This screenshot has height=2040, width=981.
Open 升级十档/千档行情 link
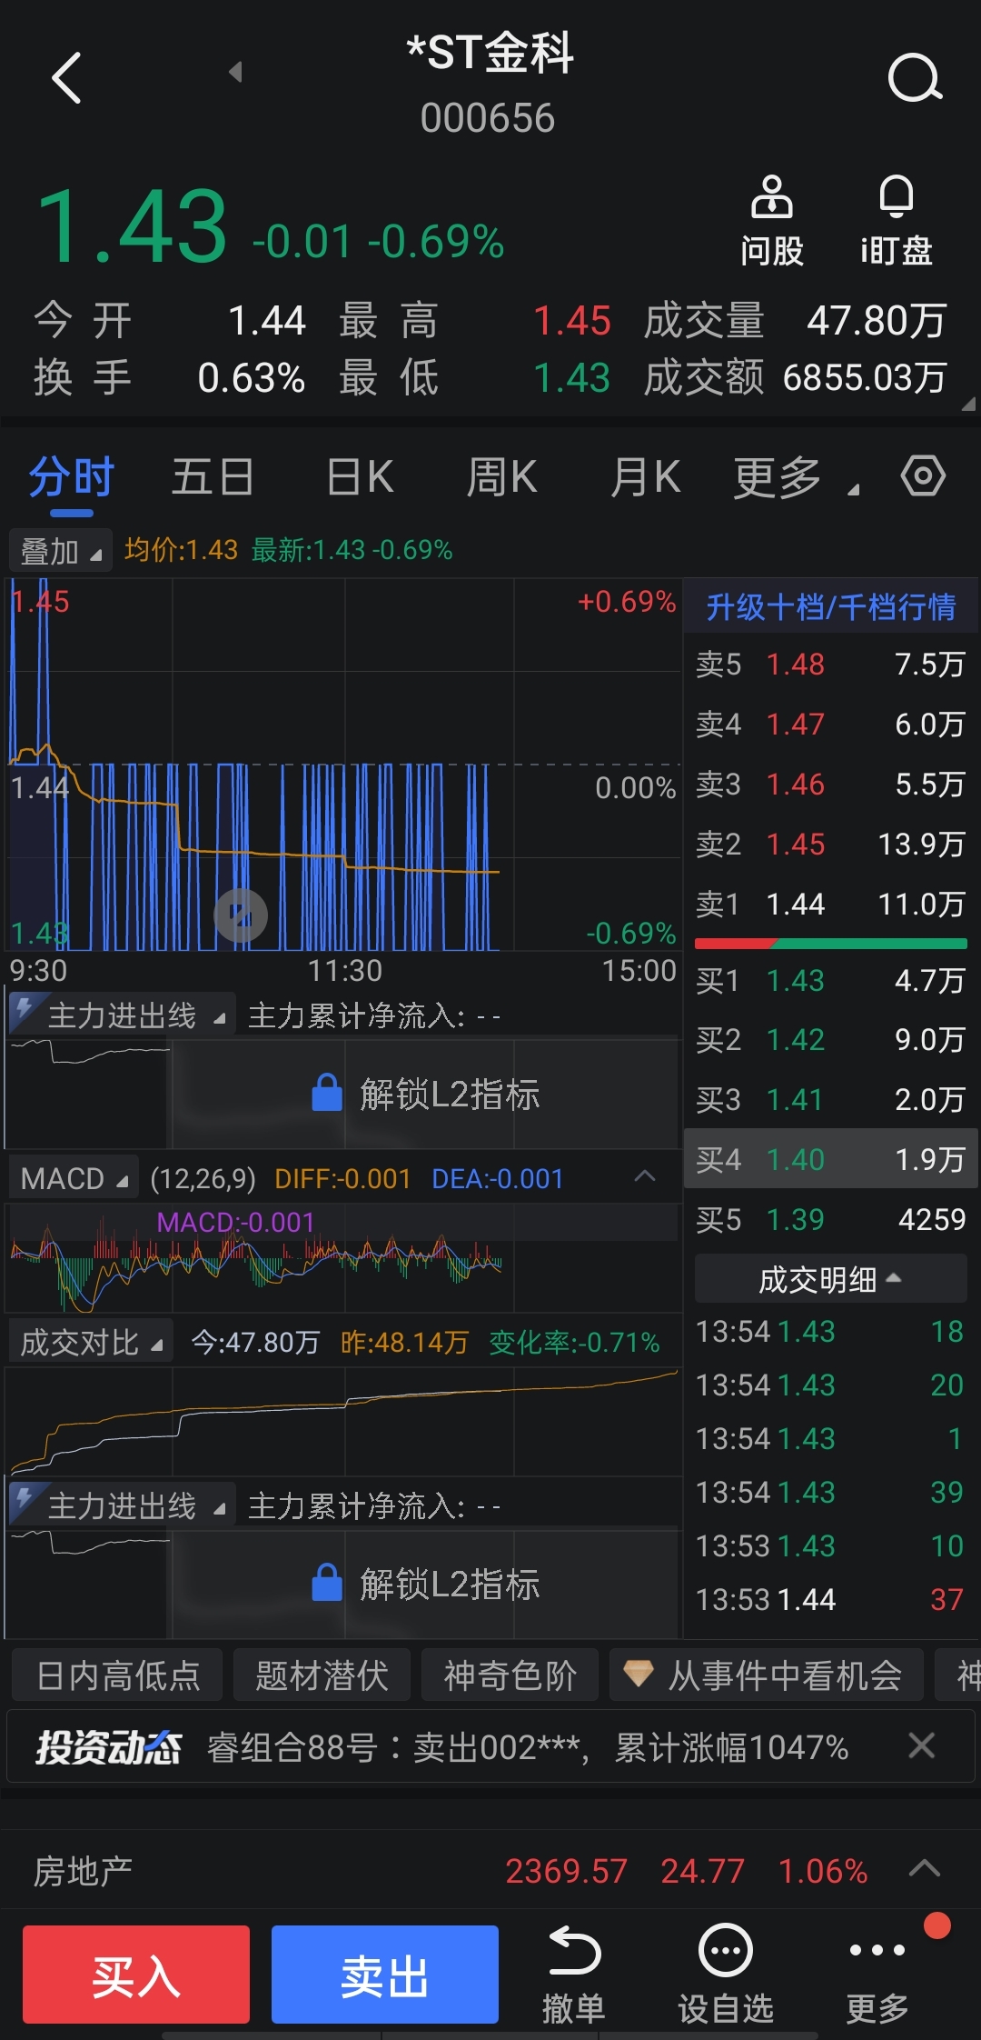tap(830, 606)
